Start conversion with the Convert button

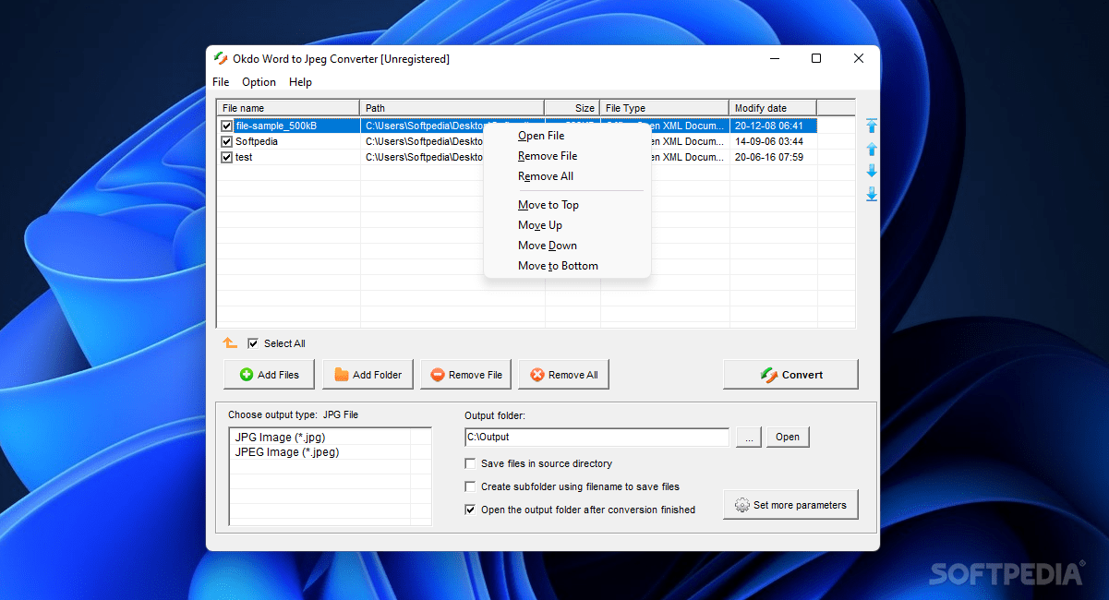pos(790,375)
